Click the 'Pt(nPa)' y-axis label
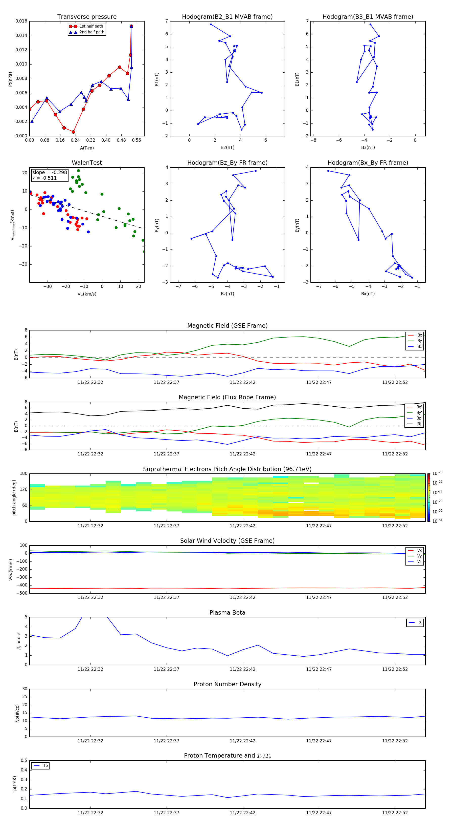The width and height of the screenshot is (455, 835). [10, 79]
